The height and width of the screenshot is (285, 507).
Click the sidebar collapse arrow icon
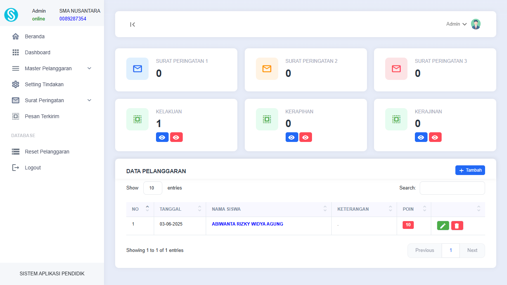pos(133,25)
